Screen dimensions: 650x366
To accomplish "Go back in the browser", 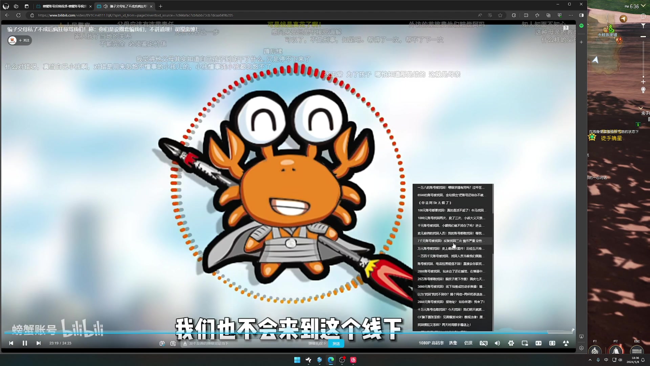I will 7,15.
